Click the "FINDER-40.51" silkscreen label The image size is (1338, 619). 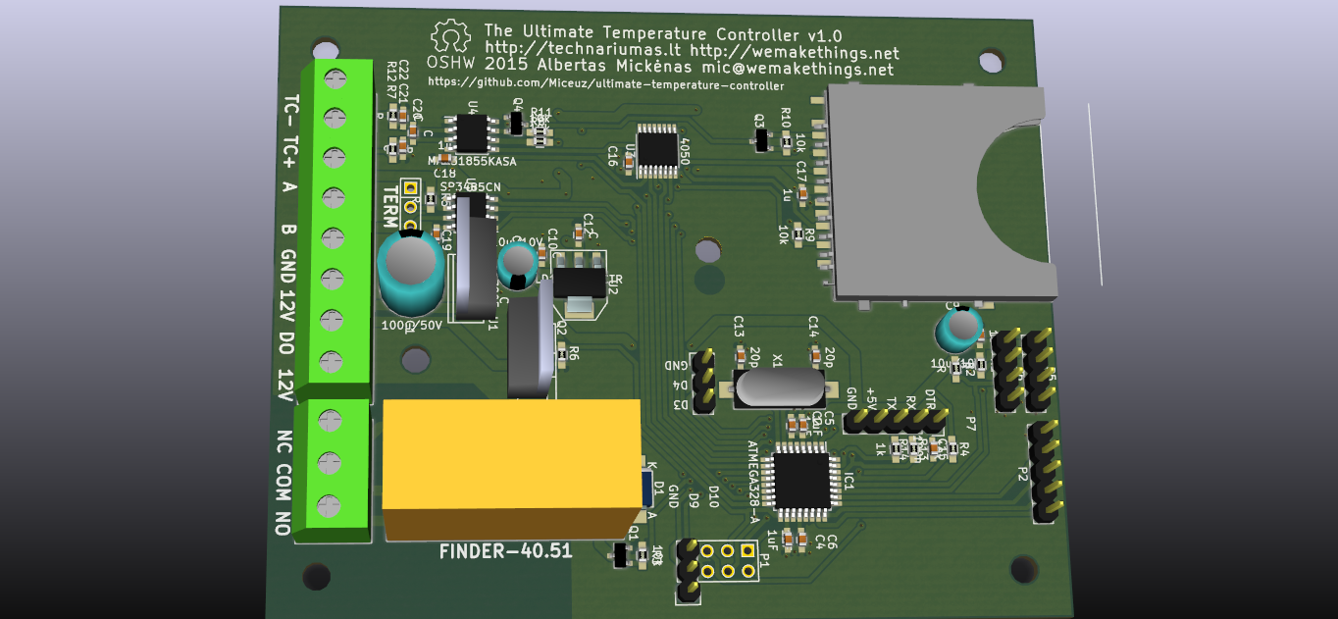tap(505, 551)
